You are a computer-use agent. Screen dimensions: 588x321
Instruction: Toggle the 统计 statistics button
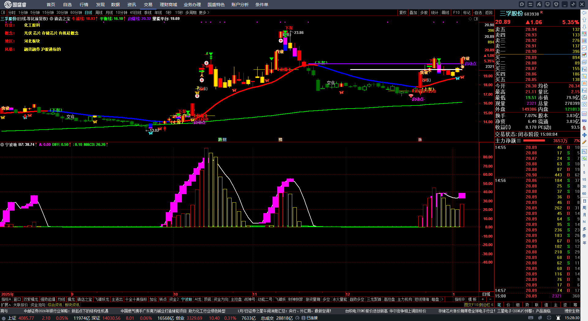[x=435, y=13]
